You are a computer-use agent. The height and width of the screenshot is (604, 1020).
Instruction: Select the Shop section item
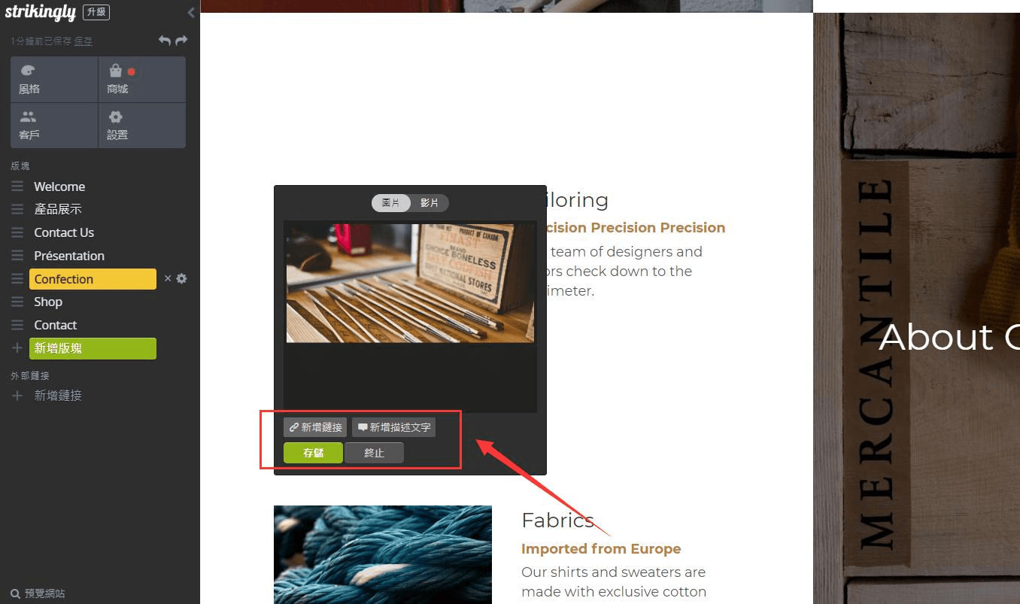pos(48,302)
